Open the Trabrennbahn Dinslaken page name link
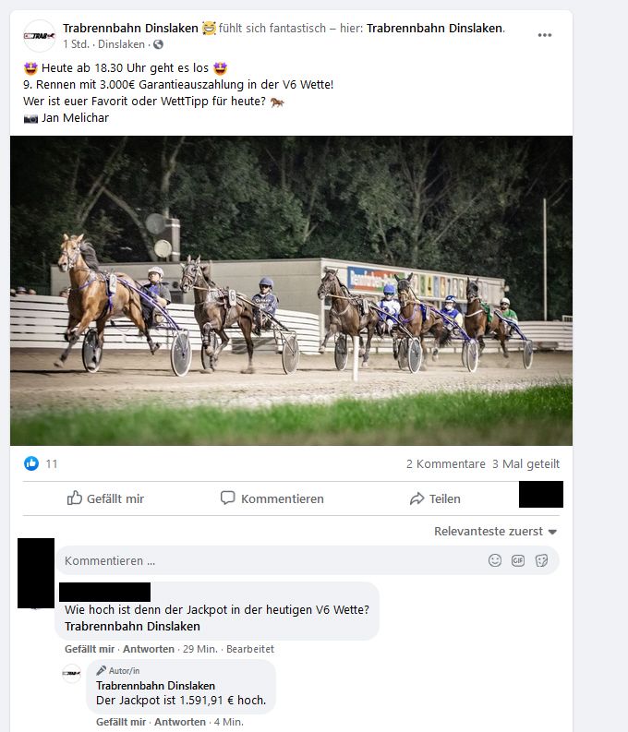 coord(130,28)
